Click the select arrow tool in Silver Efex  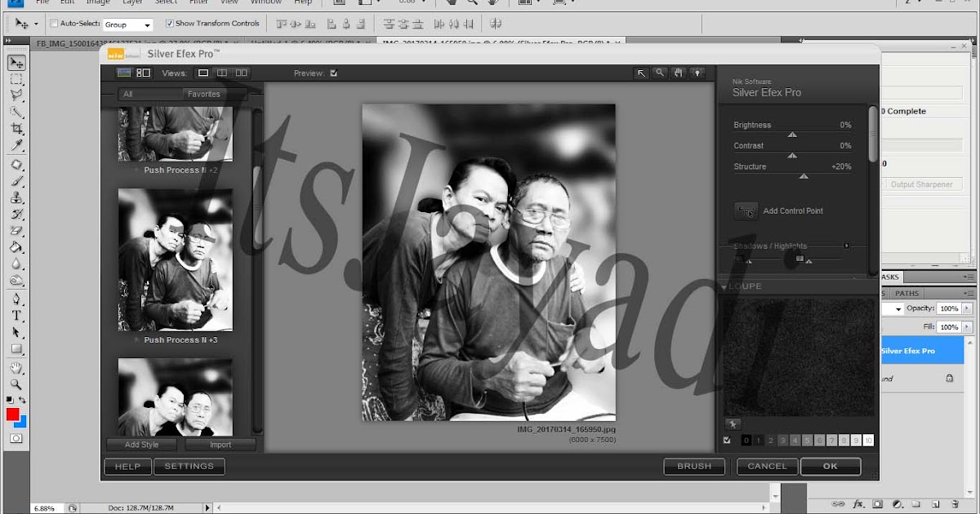point(641,73)
